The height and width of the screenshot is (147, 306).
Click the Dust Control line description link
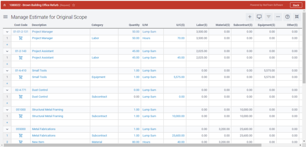tap(40, 97)
